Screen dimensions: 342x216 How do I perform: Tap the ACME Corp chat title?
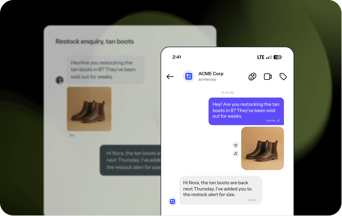point(211,74)
